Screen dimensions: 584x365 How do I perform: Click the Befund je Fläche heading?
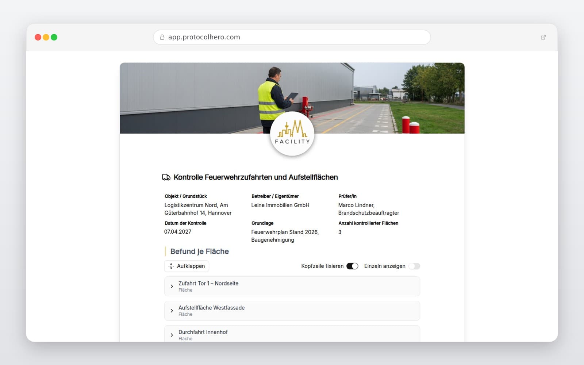coord(200,251)
